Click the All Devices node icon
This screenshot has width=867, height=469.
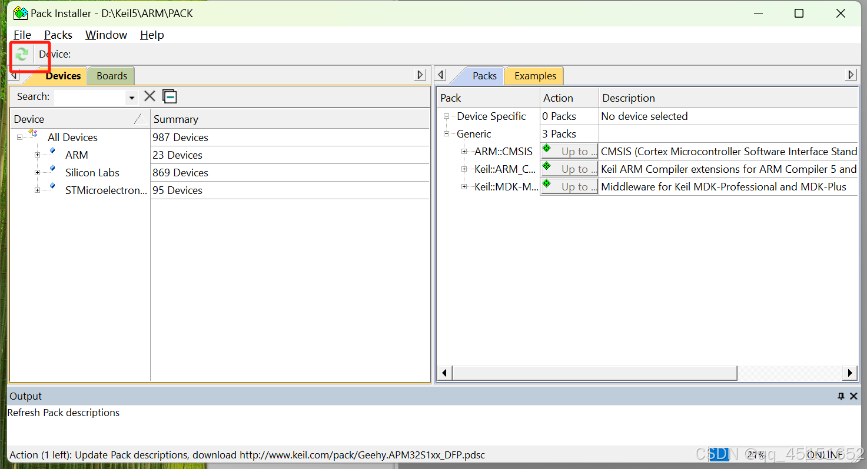[33, 134]
